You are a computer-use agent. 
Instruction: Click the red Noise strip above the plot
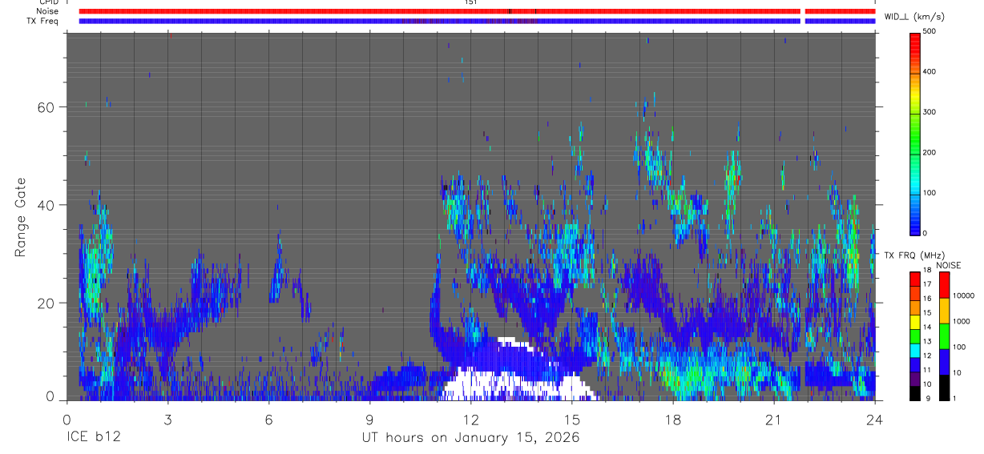[x=477, y=11]
